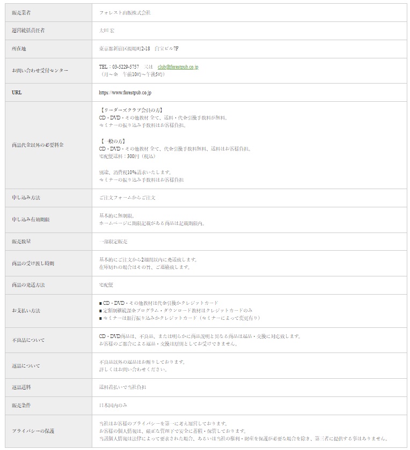Click the club@forestpub.co.jp email link
The image size is (410, 450).
(x=178, y=67)
